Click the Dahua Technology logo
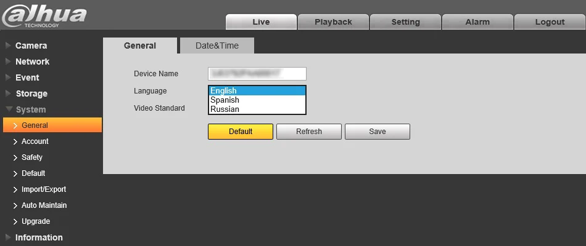The image size is (586, 246). (44, 17)
